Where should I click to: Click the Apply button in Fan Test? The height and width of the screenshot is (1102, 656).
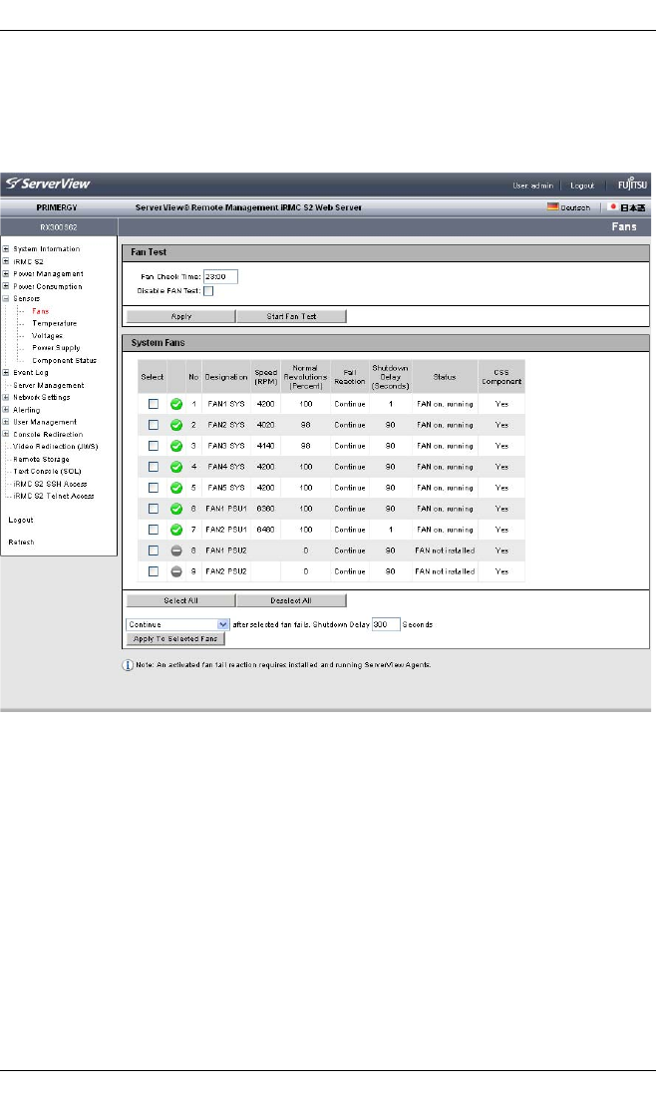181,316
